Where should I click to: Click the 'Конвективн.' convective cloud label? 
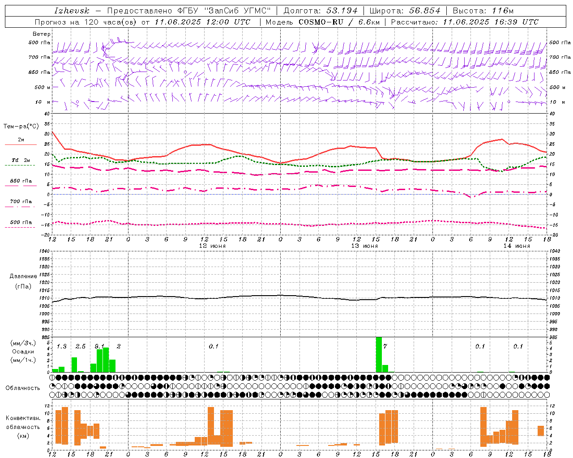click(23, 418)
